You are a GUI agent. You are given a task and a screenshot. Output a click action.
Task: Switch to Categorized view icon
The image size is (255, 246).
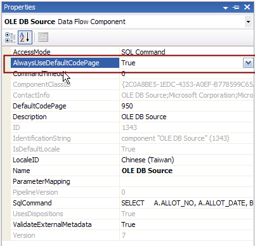point(10,37)
